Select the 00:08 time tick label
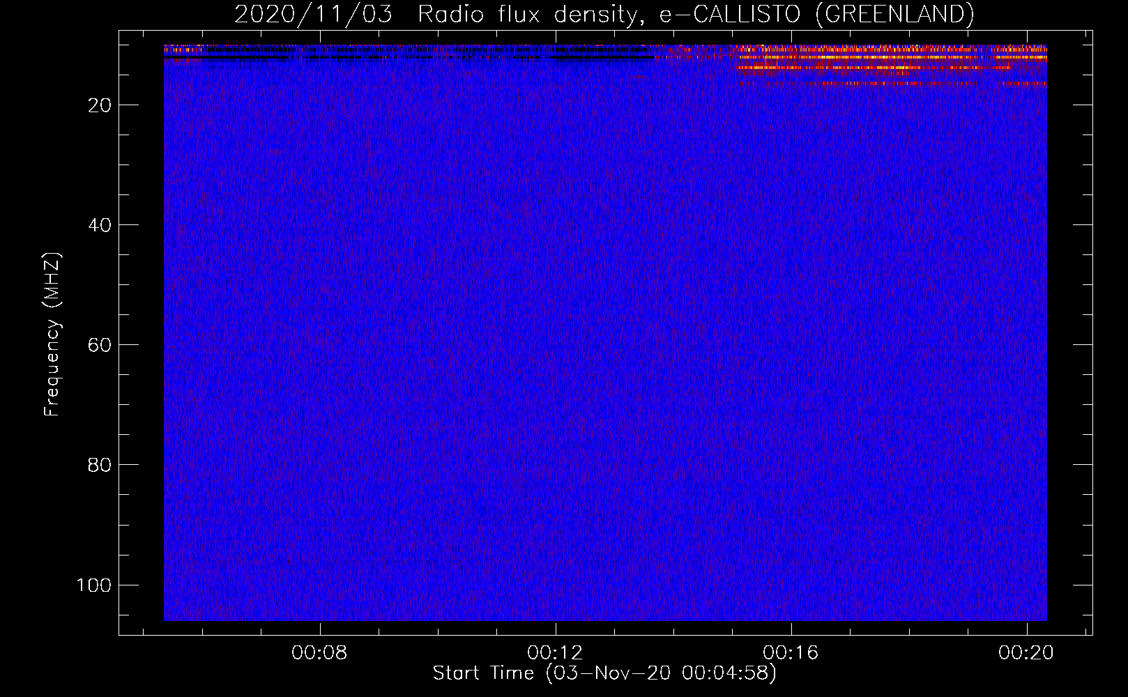Viewport: 1128px width, 697px height. (320, 653)
